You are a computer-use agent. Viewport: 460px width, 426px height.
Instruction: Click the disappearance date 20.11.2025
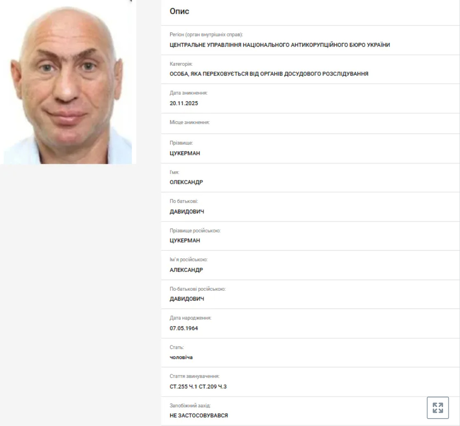coord(184,103)
